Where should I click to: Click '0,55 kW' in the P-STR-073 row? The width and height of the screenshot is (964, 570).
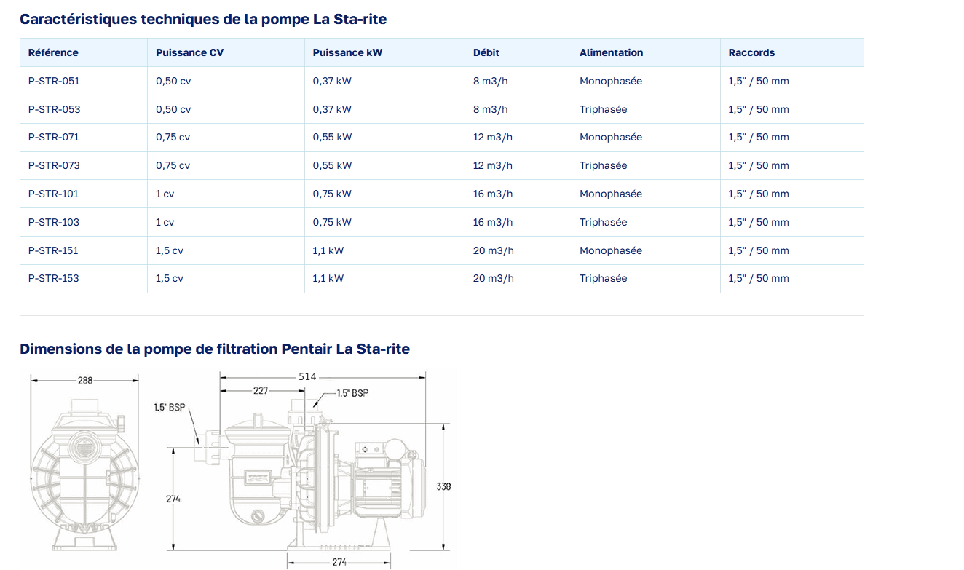332,165
